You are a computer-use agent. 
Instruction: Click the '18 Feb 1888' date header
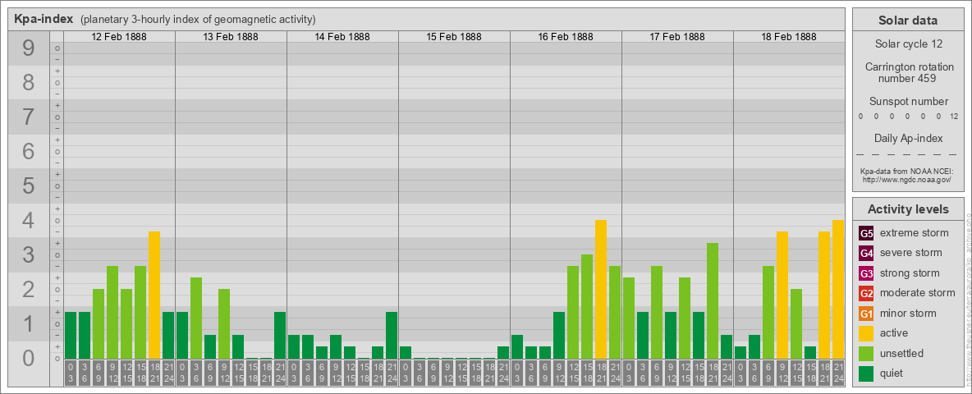coord(788,37)
